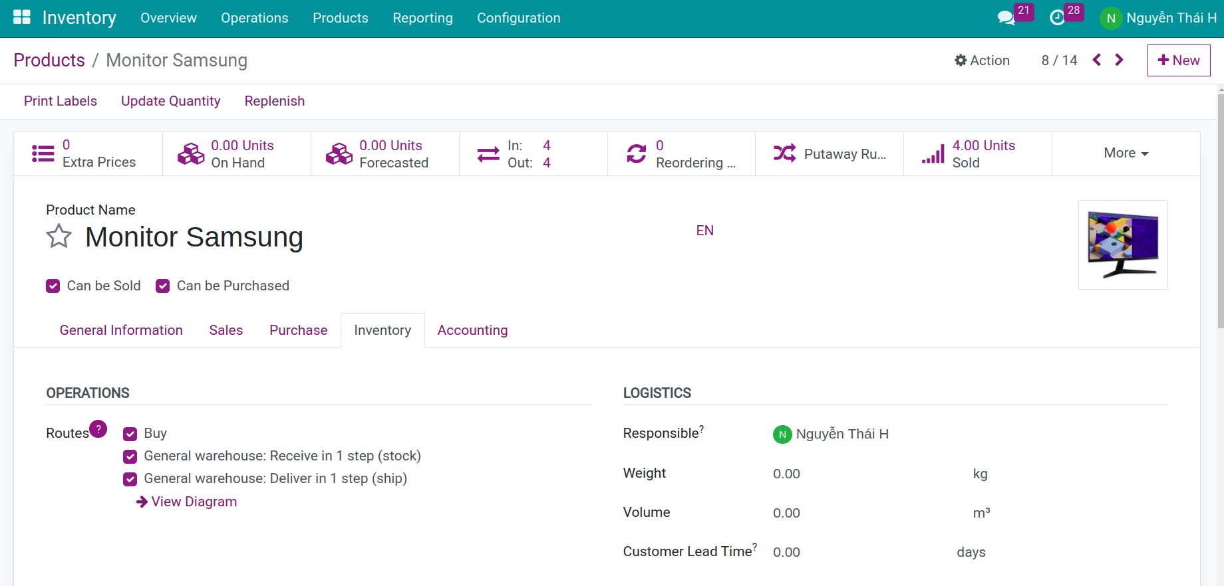This screenshot has height=586, width=1224.
Task: Click the Putaway Rules shuffle icon
Action: (784, 153)
